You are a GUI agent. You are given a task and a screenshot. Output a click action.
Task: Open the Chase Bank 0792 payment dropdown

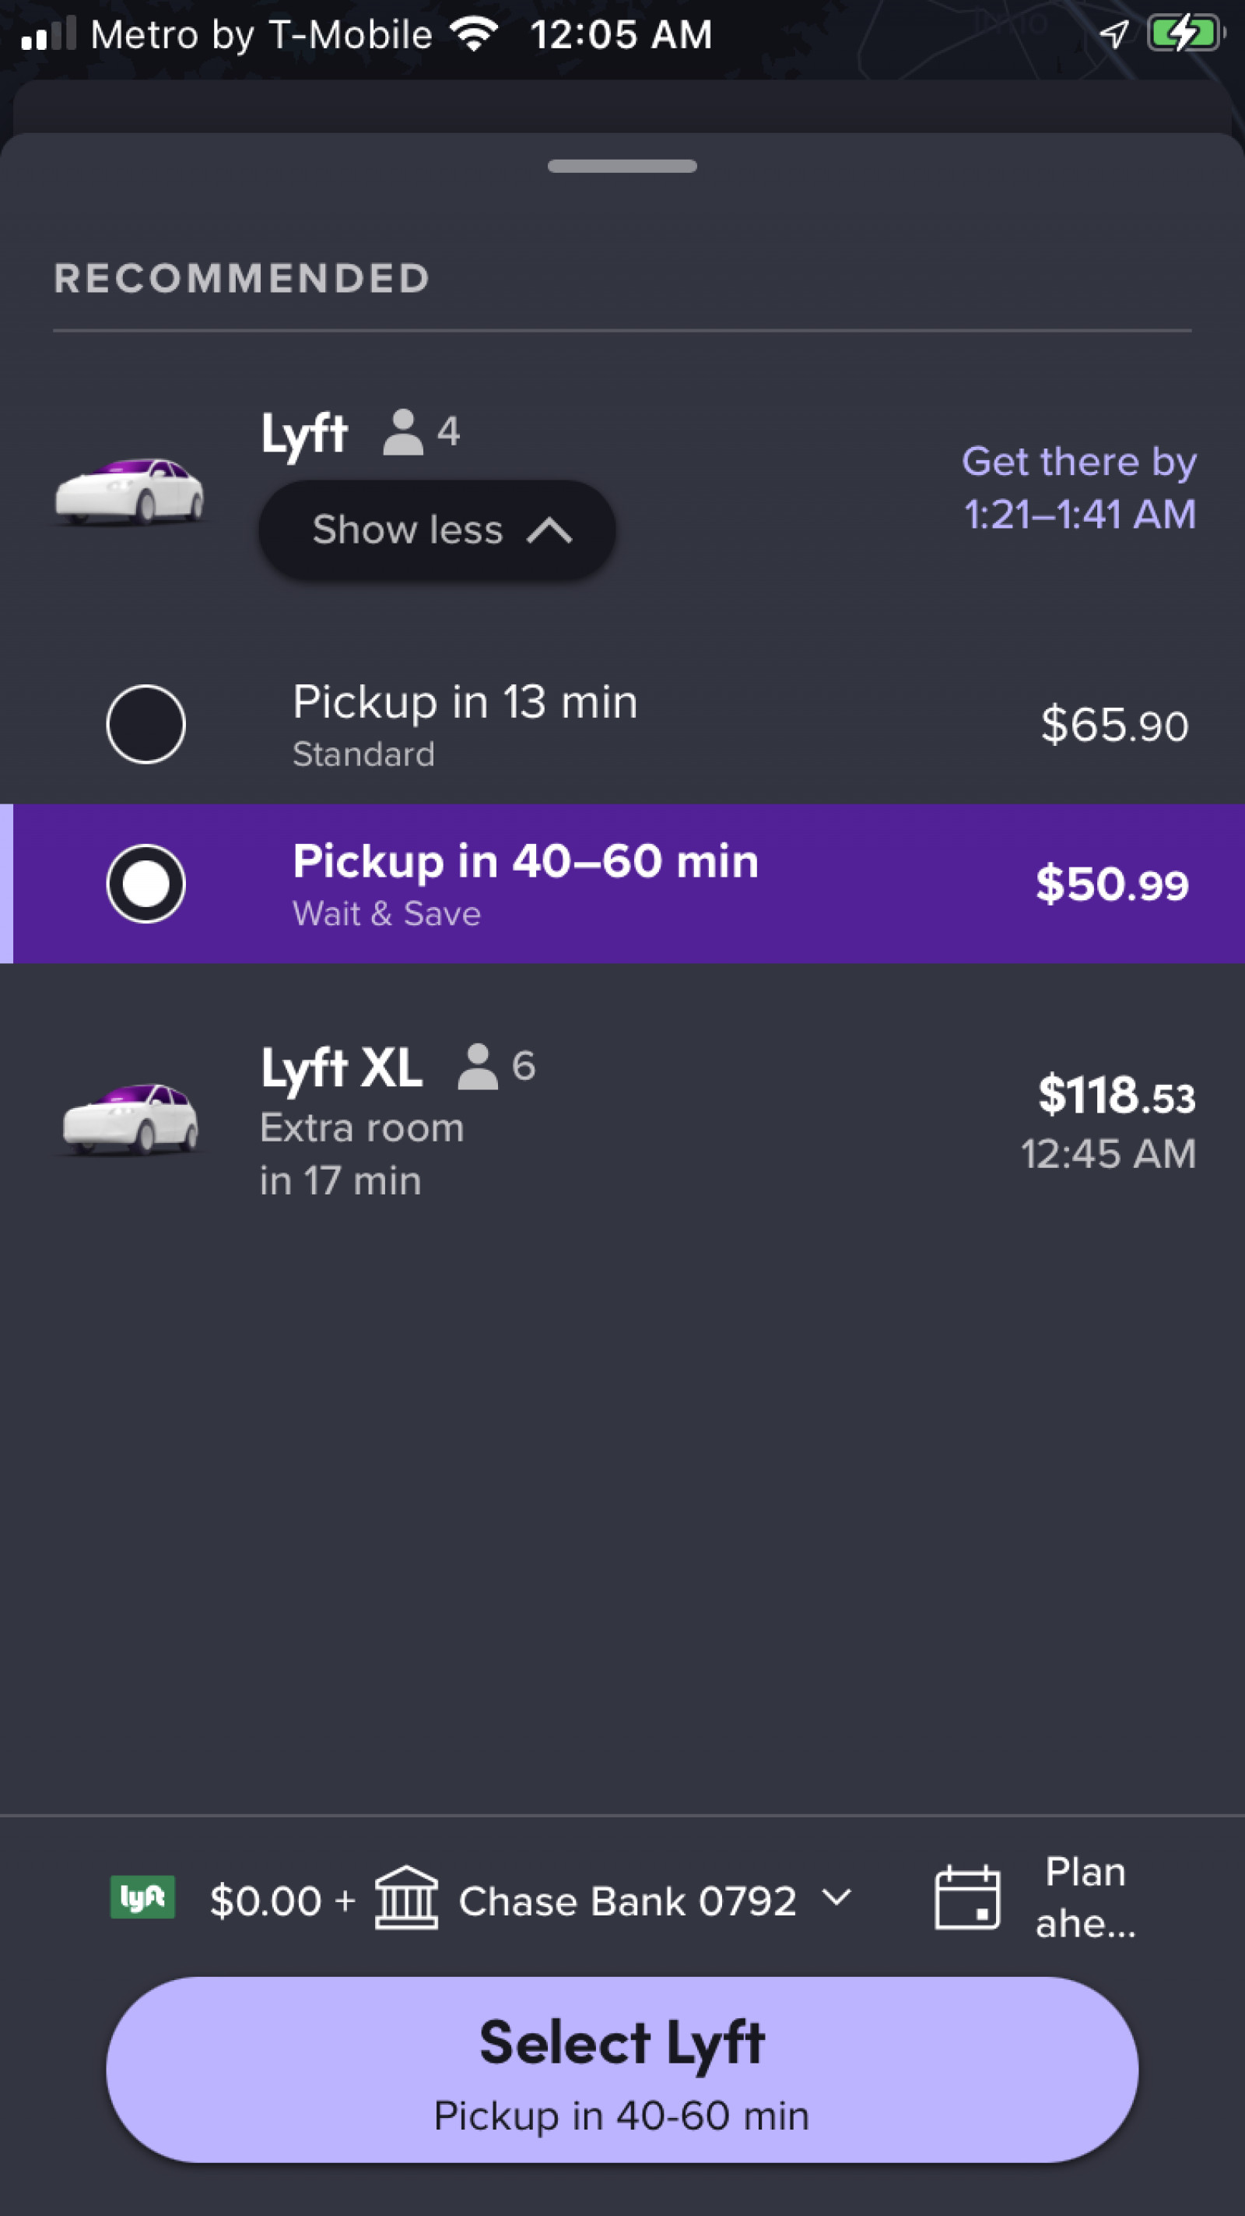pos(836,1898)
